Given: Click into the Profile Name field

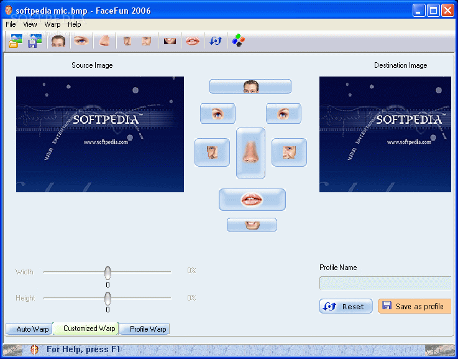Looking at the screenshot, I should (x=385, y=283).
